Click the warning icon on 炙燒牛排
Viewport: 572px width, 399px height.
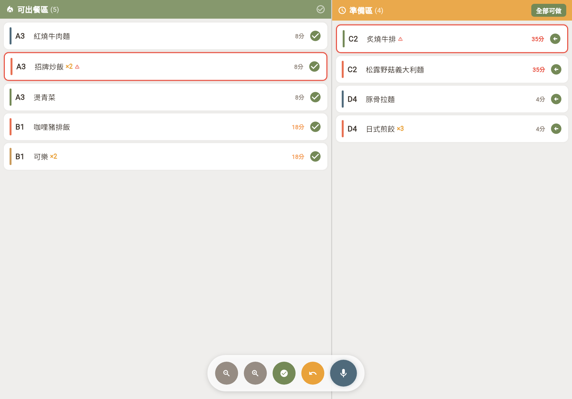click(400, 39)
